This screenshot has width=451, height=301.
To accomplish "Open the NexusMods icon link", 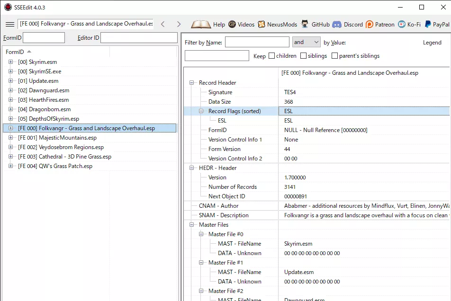I will (262, 25).
